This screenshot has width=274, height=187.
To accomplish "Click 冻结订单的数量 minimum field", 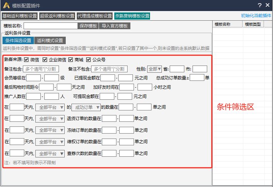I will click(109, 130).
